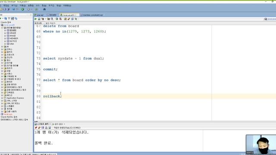Click the print icon in script output toolbar
The image size is (276, 155).
(x=46, y=128)
